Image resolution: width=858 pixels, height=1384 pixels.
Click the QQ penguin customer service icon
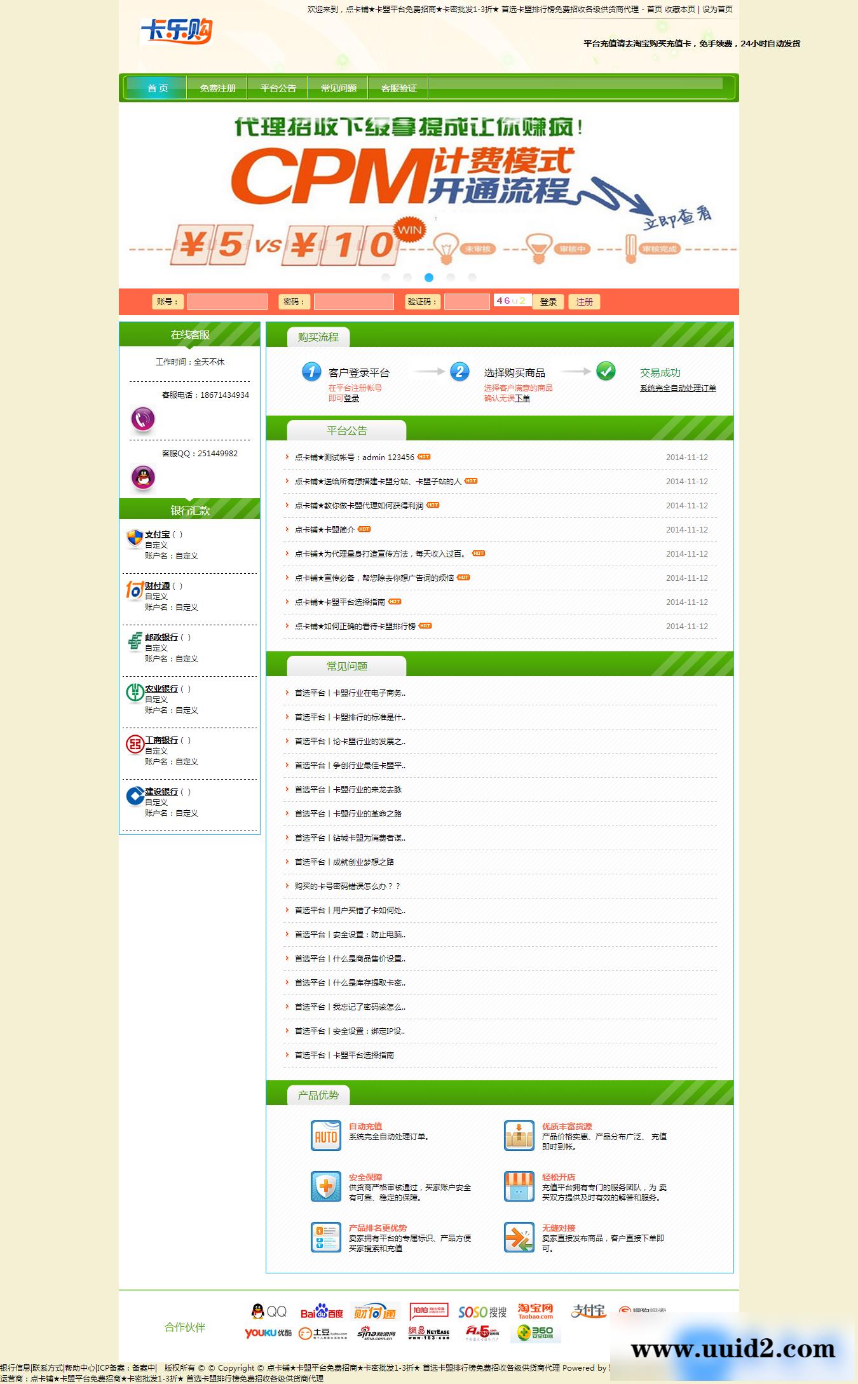click(x=143, y=478)
